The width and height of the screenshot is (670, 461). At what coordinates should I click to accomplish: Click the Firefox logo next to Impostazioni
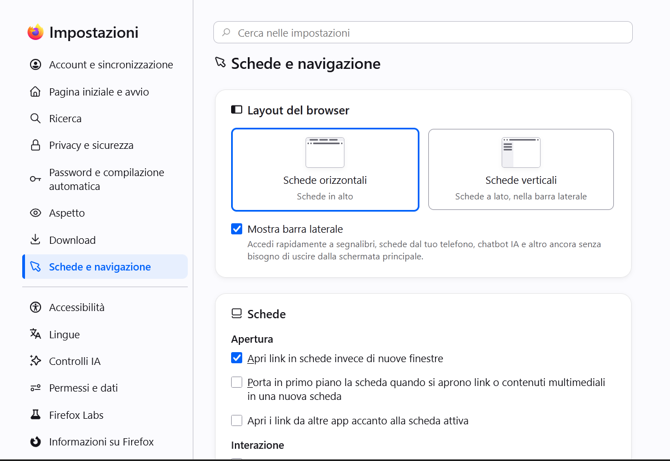click(36, 32)
